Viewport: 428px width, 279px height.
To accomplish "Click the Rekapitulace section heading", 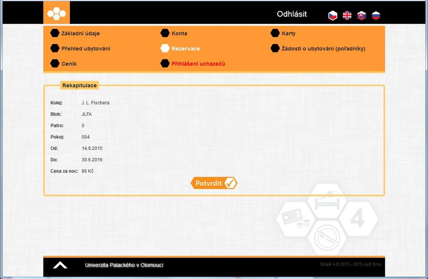I will (79, 85).
